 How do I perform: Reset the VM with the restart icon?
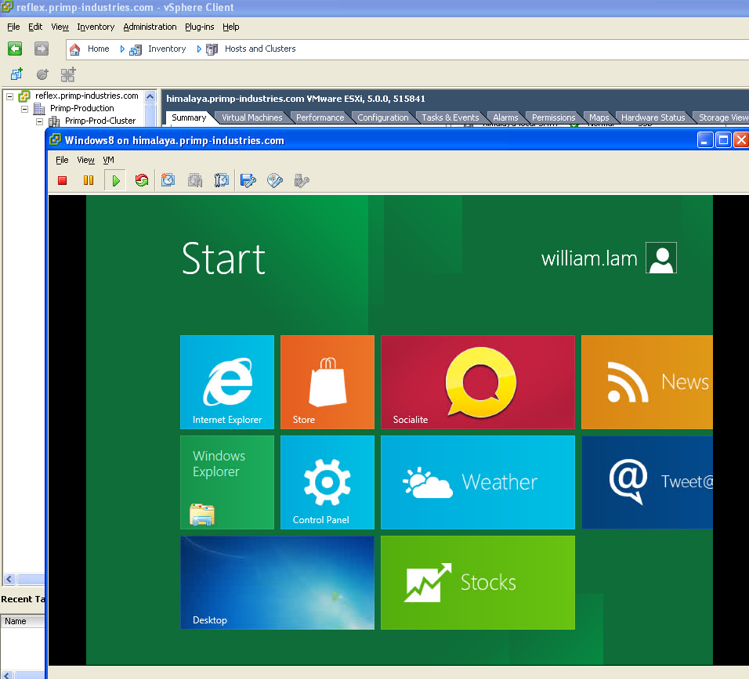pyautogui.click(x=142, y=180)
